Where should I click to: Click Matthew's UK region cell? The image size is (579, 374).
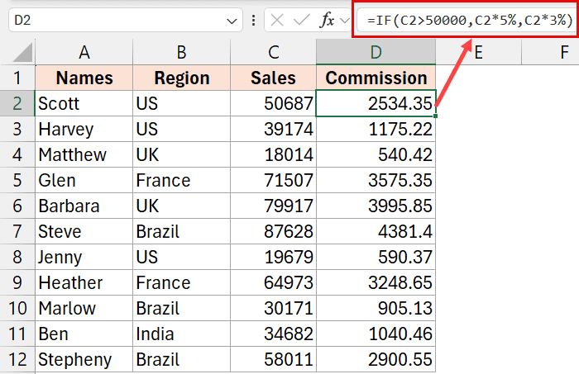181,154
